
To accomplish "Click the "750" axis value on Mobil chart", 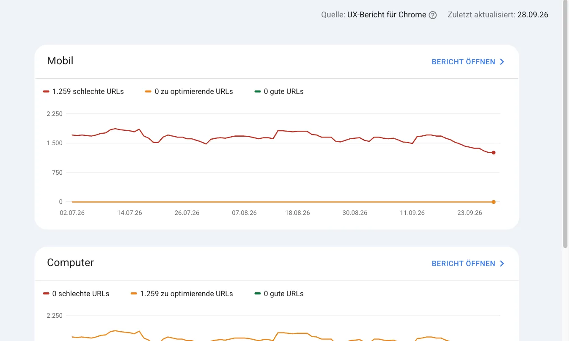I will click(x=57, y=173).
